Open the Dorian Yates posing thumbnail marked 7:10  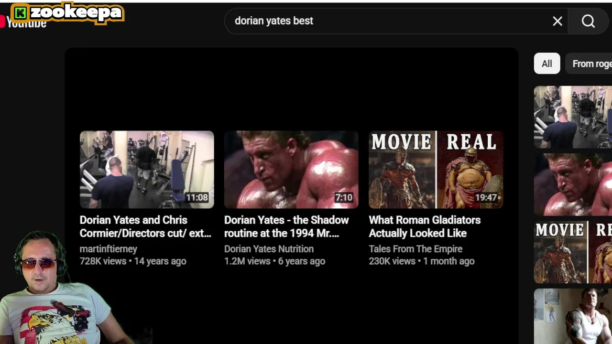coord(291,170)
